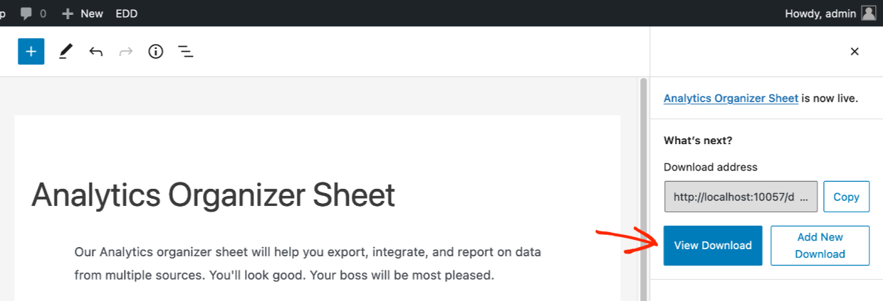Click the View Download button
The width and height of the screenshot is (883, 301).
coord(713,246)
